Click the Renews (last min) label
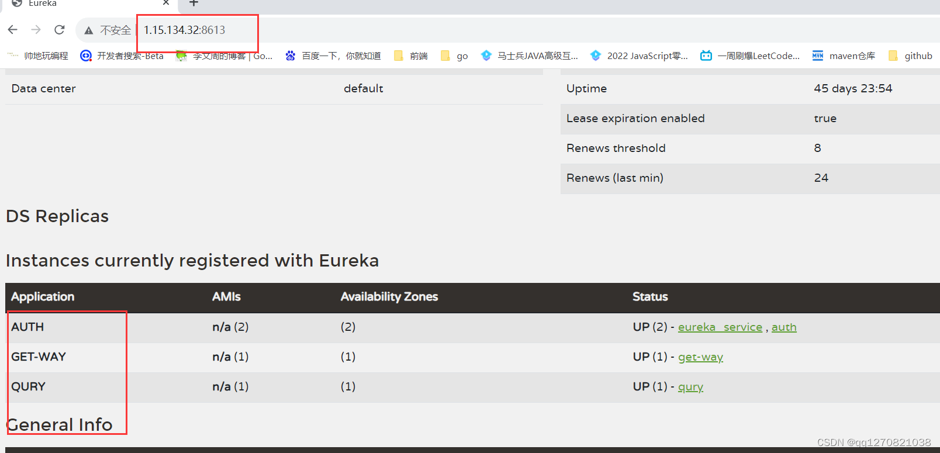The width and height of the screenshot is (940, 453). (614, 178)
